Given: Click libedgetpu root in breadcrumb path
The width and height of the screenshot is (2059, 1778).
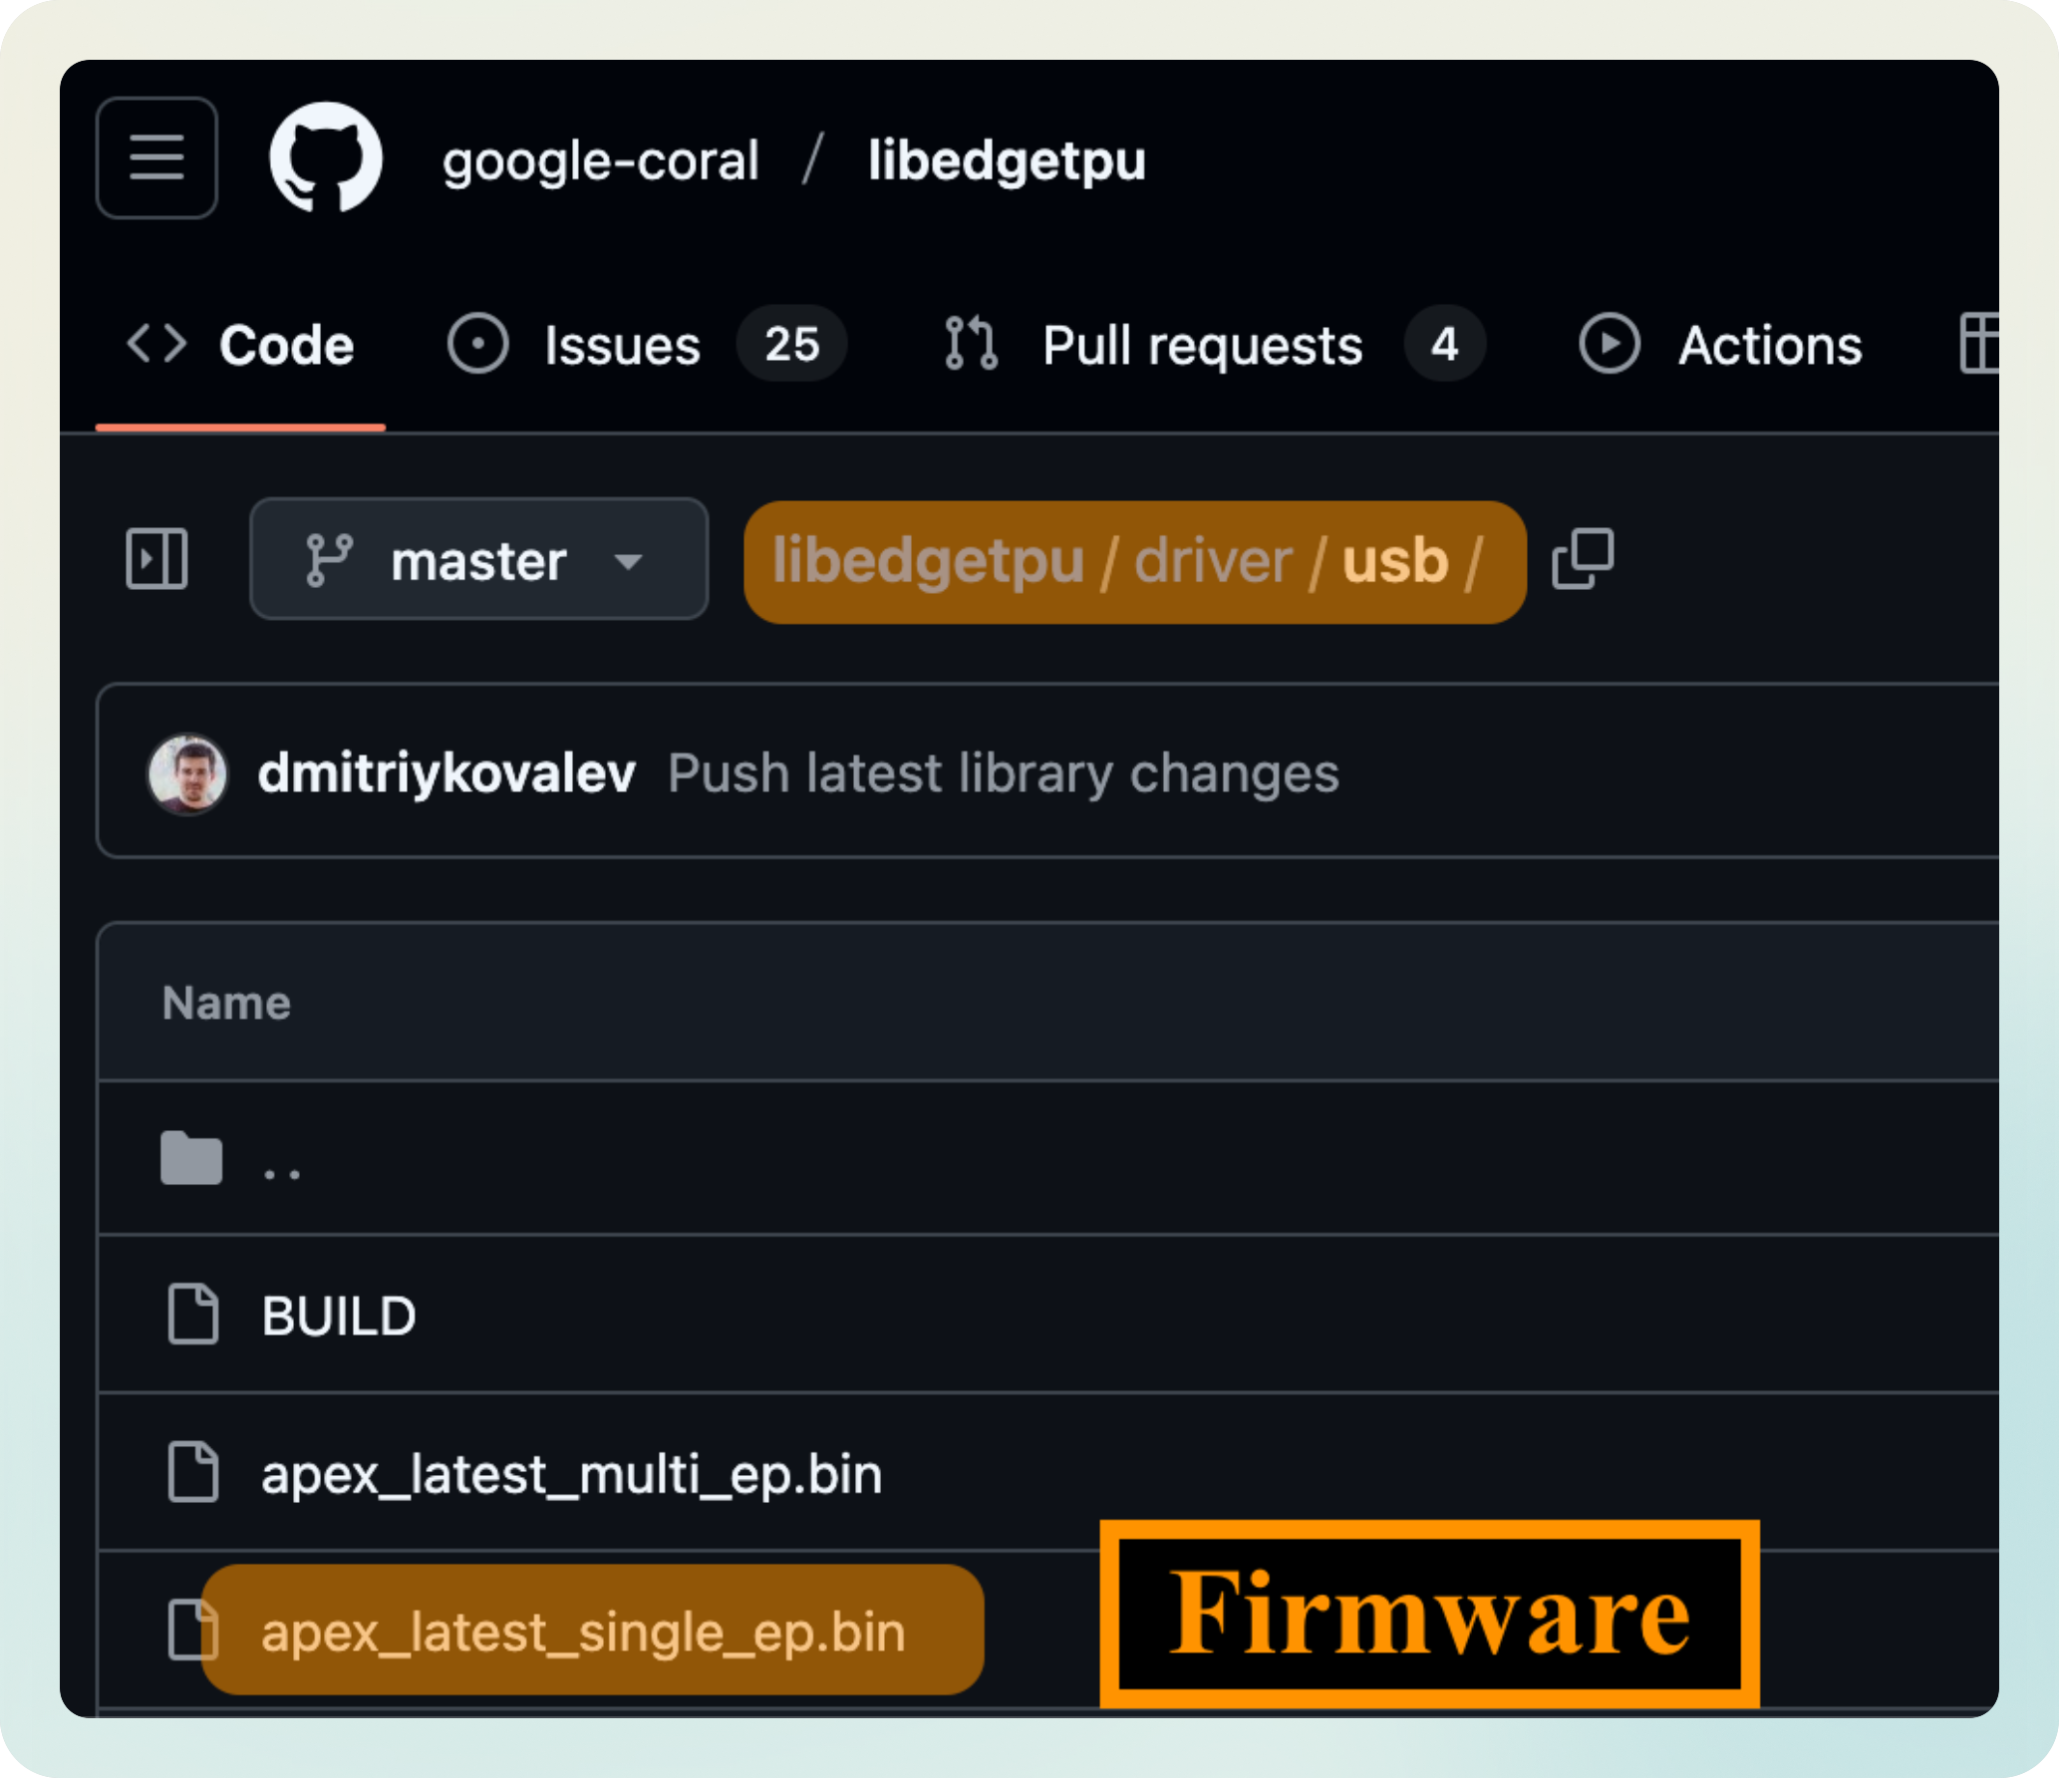Looking at the screenshot, I should click(x=928, y=561).
